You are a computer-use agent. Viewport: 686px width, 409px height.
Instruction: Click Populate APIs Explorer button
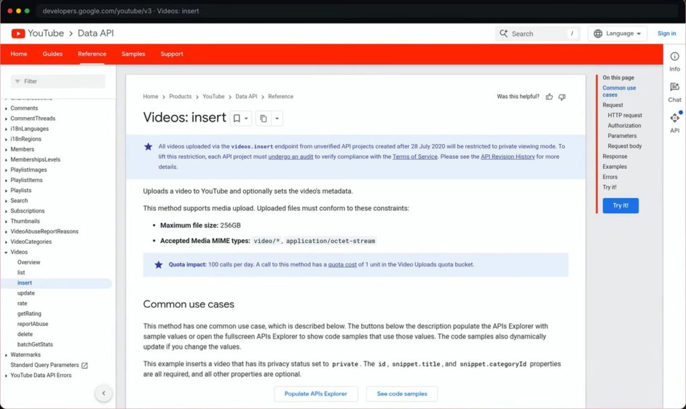pyautogui.click(x=316, y=394)
